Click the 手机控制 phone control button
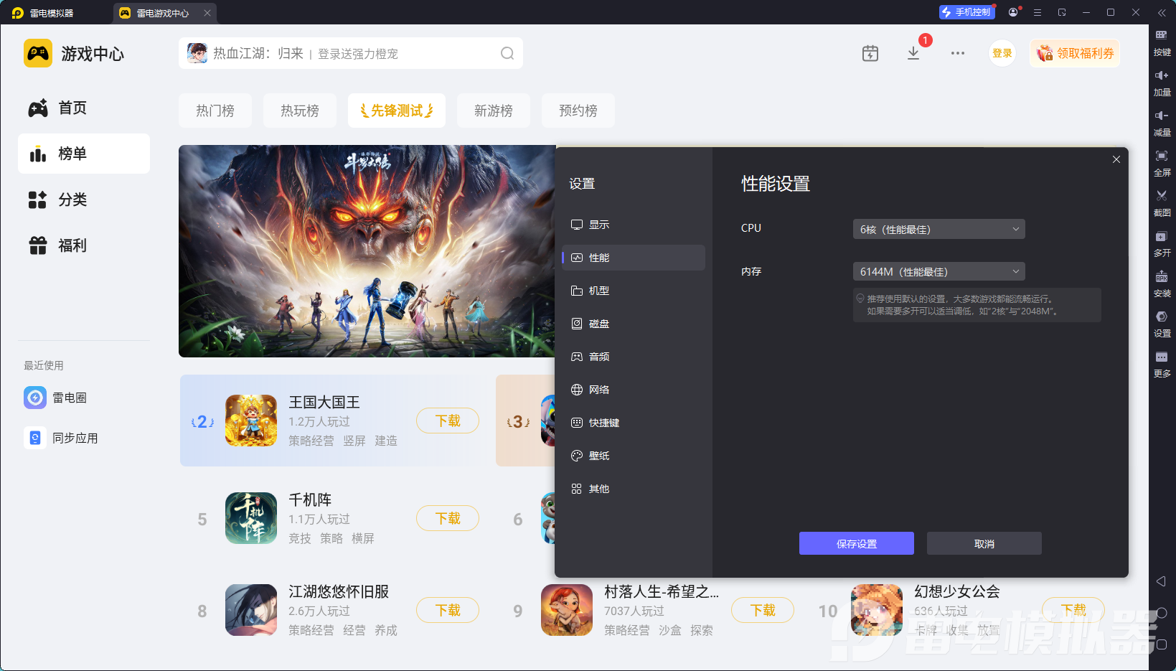The width and height of the screenshot is (1176, 671). click(966, 12)
